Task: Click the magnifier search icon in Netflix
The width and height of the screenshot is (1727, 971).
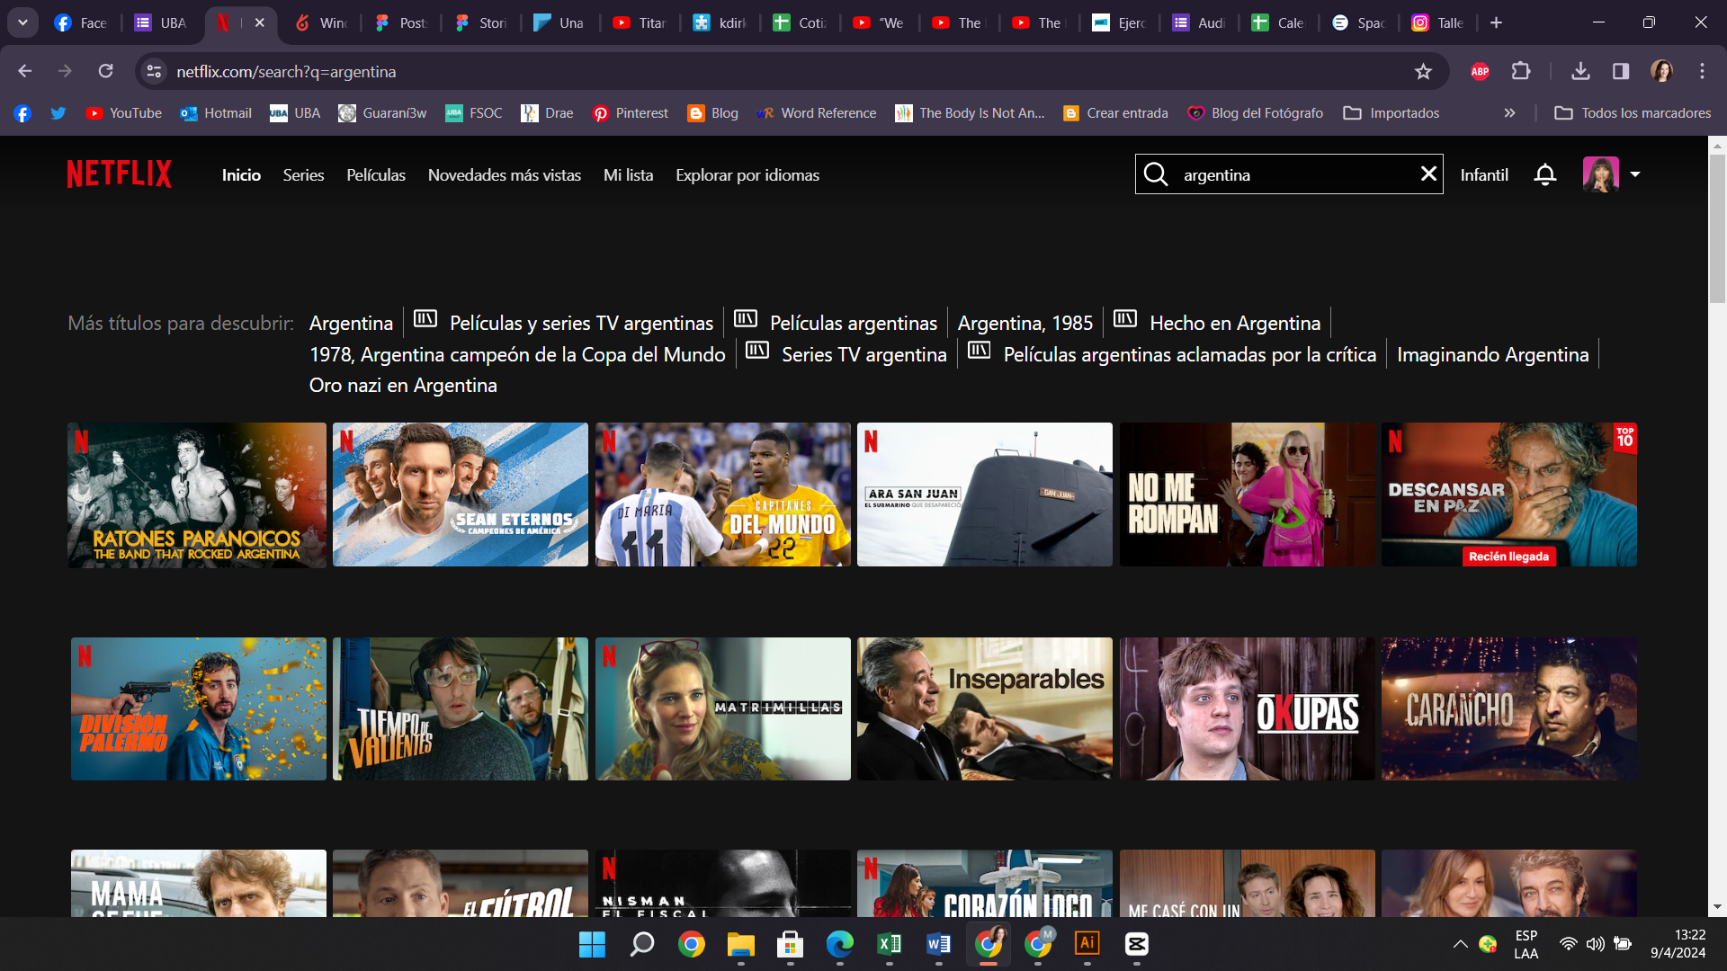Action: [1156, 174]
